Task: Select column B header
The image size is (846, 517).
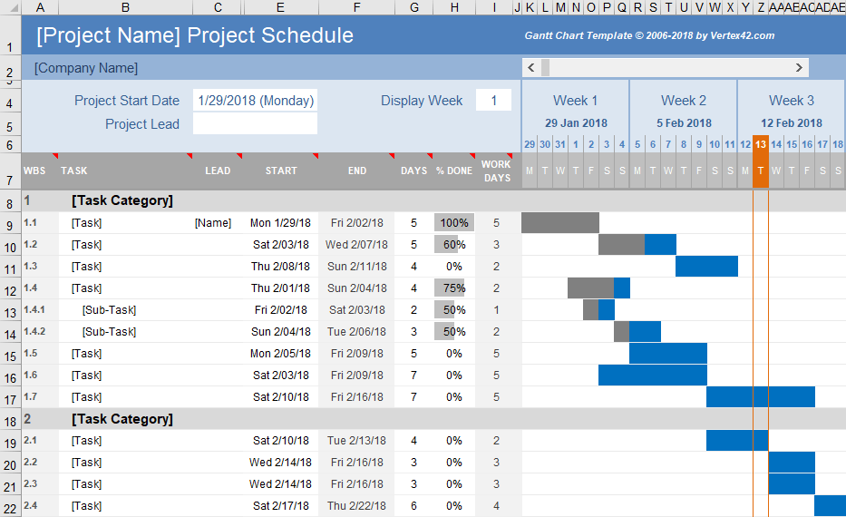Action: [x=125, y=7]
